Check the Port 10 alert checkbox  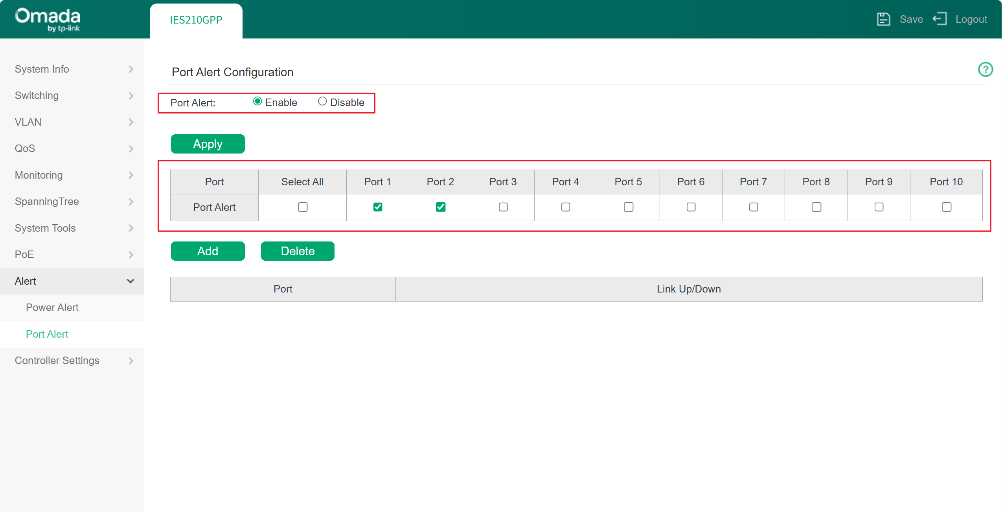click(946, 207)
